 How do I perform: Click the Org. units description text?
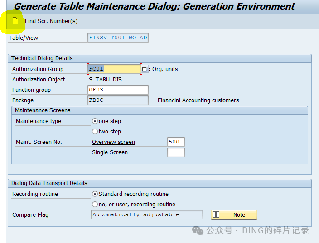(x=165, y=69)
